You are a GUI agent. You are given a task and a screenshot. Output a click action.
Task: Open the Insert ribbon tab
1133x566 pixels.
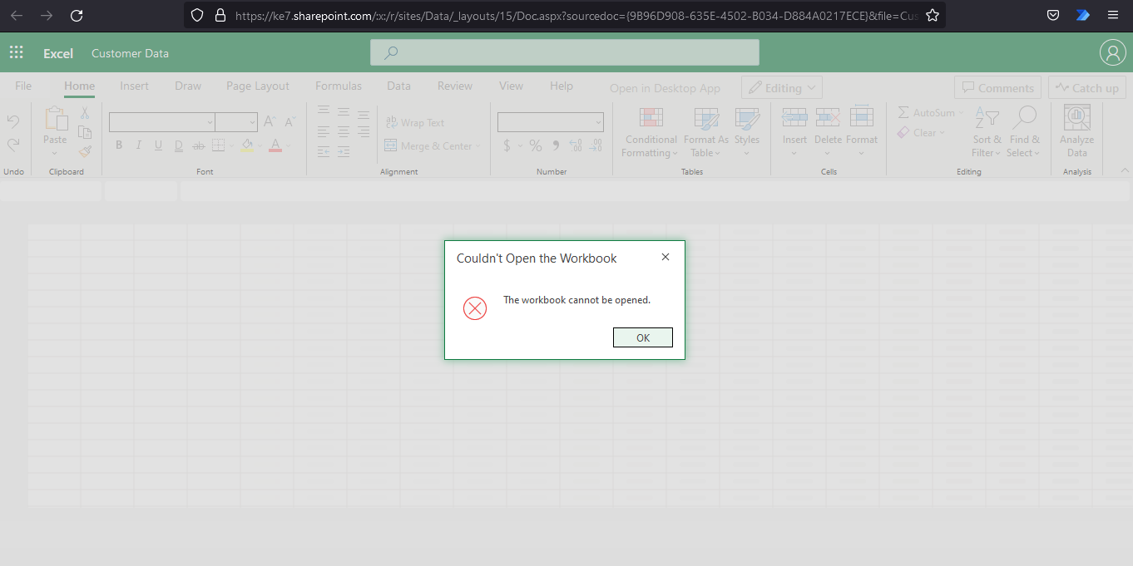tap(134, 85)
